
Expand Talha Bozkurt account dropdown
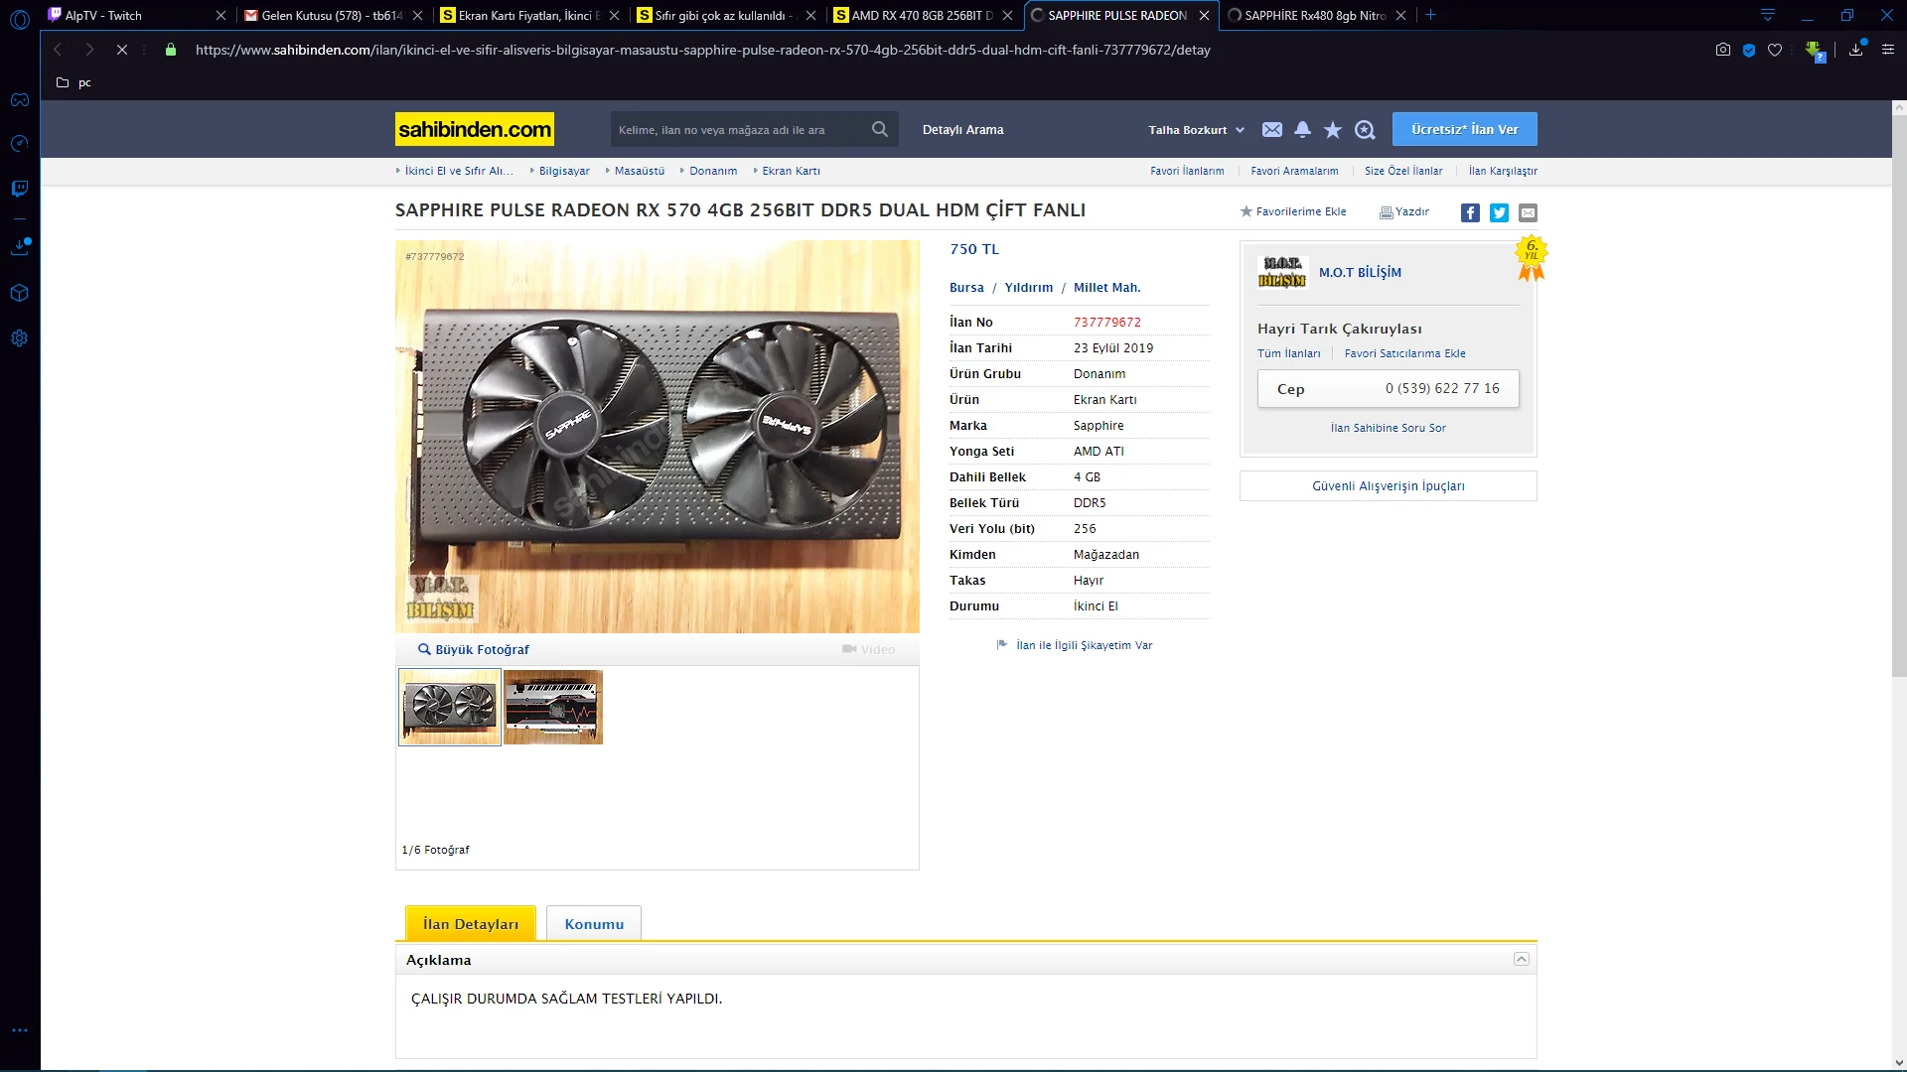pos(1196,130)
